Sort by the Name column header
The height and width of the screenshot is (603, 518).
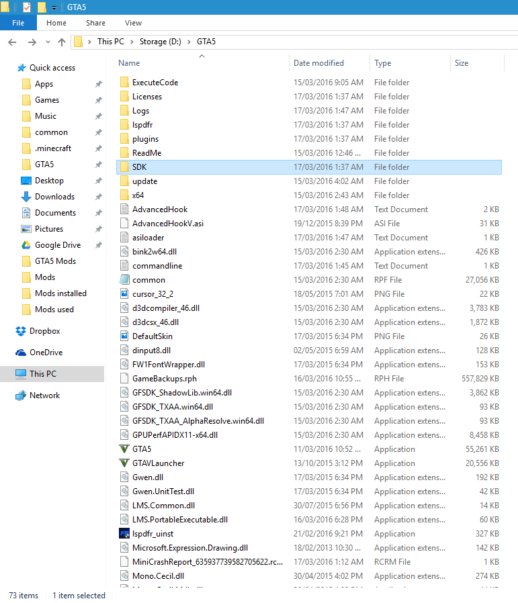[202, 62]
